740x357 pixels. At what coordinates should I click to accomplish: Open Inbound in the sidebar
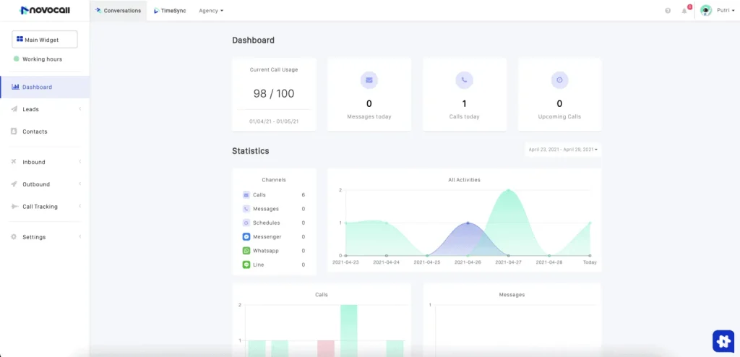coord(45,162)
